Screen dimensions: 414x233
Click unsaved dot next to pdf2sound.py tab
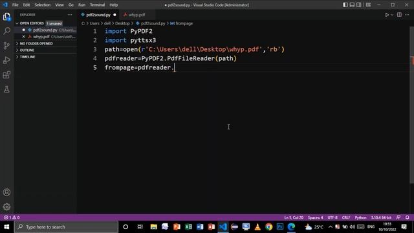coord(114,15)
